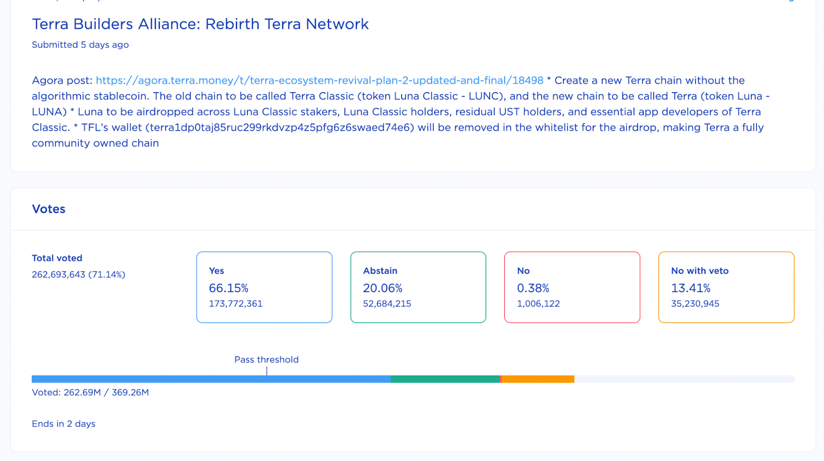
Task: Click the Ends in 2 days text
Action: click(x=63, y=424)
